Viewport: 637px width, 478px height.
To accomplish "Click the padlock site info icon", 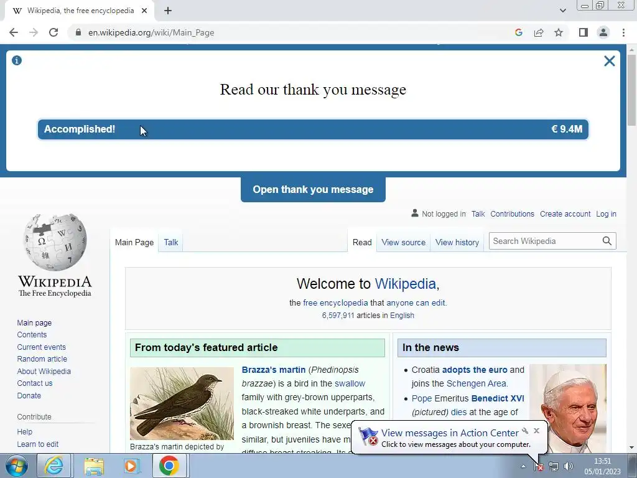I will [x=78, y=32].
